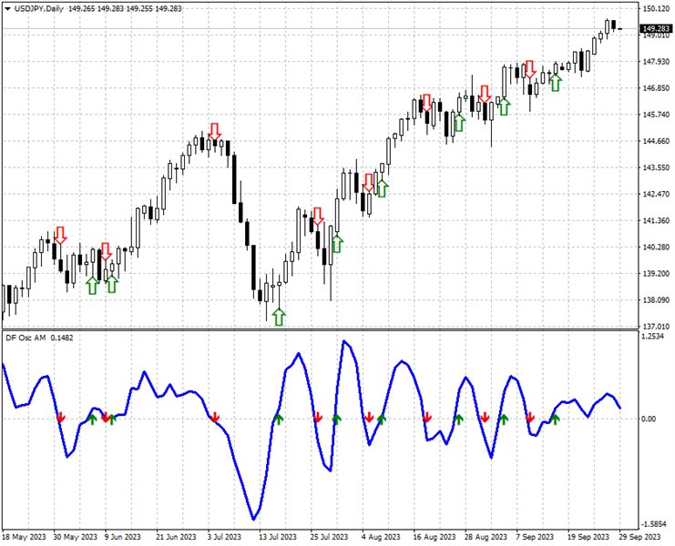This screenshot has width=675, height=546.
Task: Click oscillator red arrow at 16 Aug zero cross
Action: coord(426,417)
